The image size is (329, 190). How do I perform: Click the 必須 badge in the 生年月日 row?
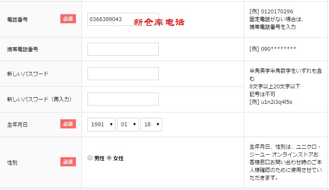point(68,124)
